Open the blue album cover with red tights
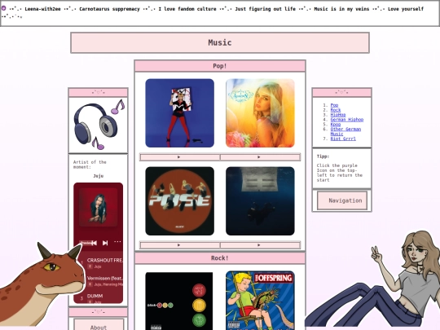 point(179,112)
